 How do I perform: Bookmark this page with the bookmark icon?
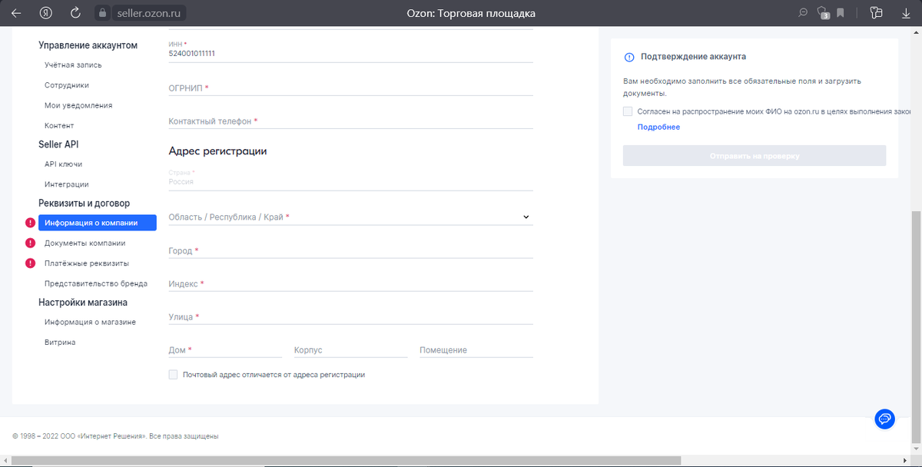pos(841,12)
